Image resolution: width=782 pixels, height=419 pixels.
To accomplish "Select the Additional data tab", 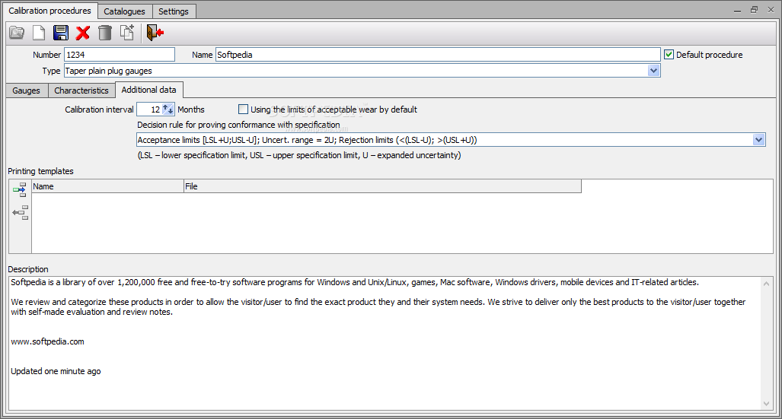I will [148, 90].
